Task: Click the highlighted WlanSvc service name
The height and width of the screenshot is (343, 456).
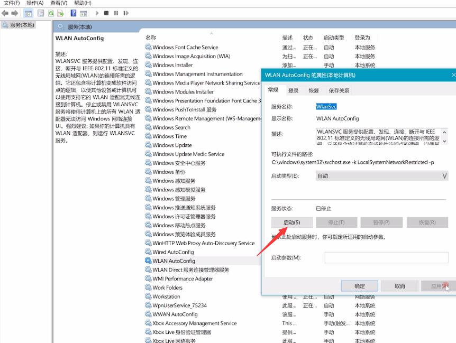Action: (326, 107)
